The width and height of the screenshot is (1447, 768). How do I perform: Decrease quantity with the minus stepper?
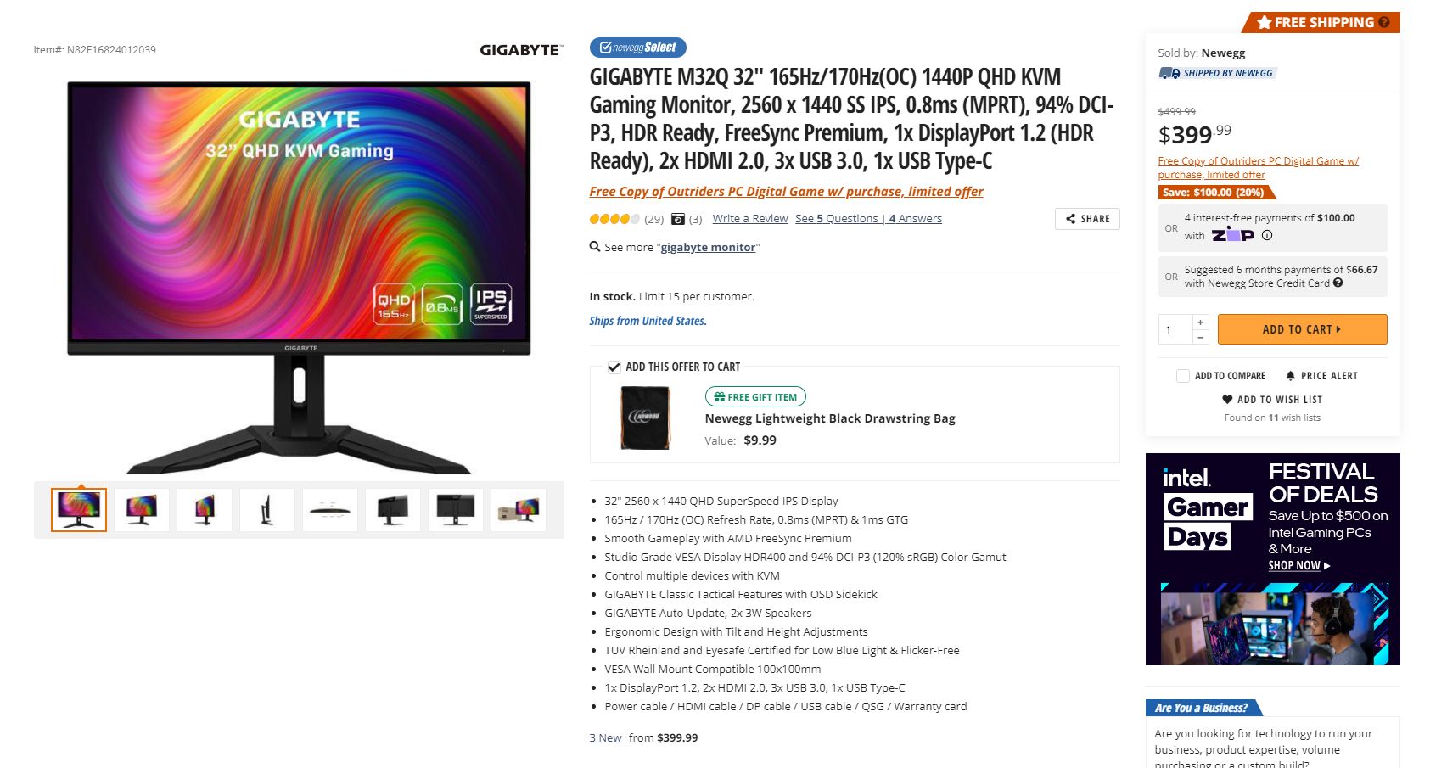click(x=1200, y=337)
